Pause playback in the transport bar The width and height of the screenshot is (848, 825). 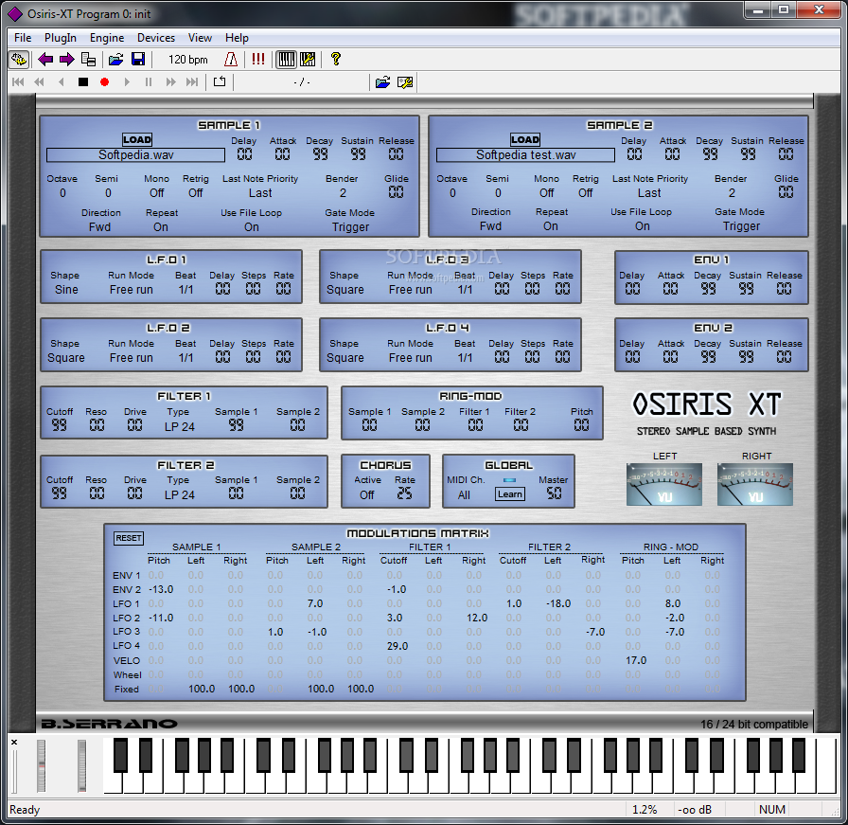(x=149, y=82)
